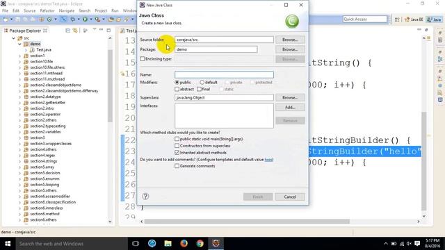Open the 'here' templates configuration link
Viewport: 445px width, 250px height.
[268, 160]
